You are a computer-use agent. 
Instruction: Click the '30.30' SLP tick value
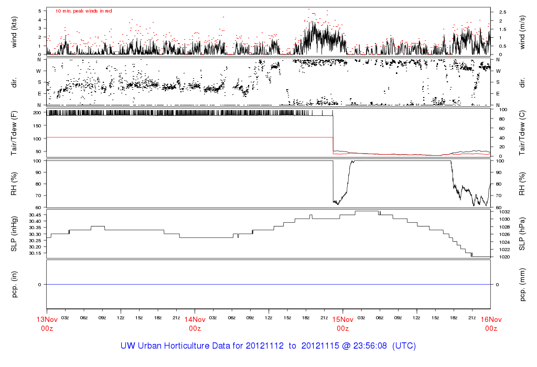coord(35,234)
